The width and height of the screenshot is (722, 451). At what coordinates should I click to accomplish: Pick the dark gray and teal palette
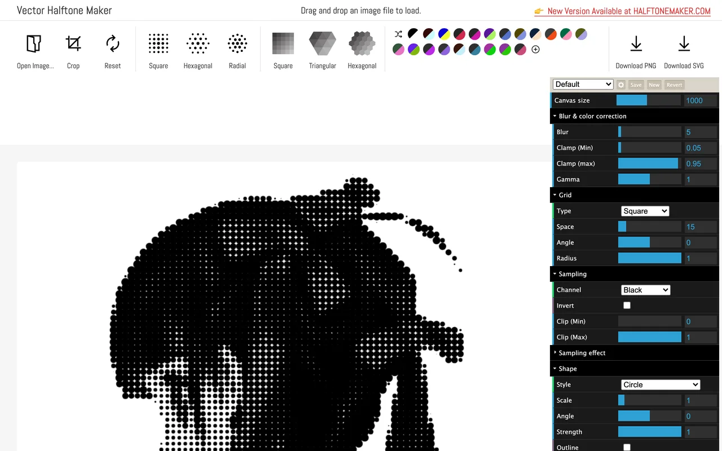coord(474,49)
